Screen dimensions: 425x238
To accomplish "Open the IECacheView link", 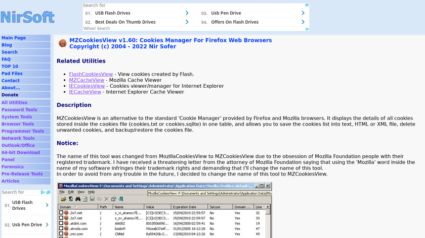I will pos(85,92).
